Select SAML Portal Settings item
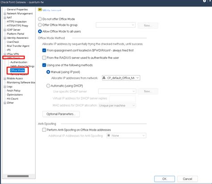This screenshot has height=184, width=212. click(x=22, y=66)
